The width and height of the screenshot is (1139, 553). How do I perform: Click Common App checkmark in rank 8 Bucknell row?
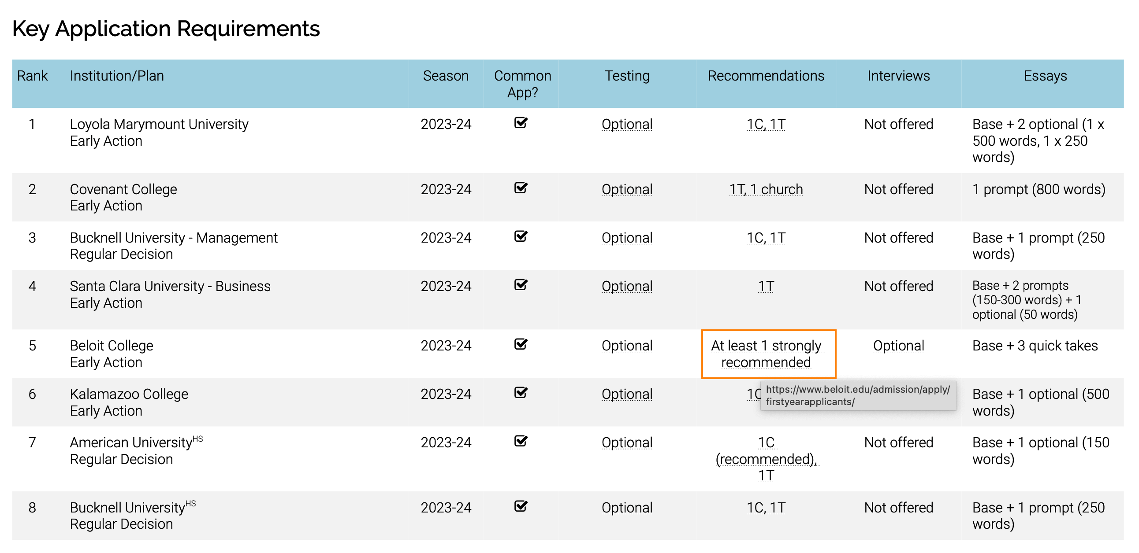pos(521,506)
